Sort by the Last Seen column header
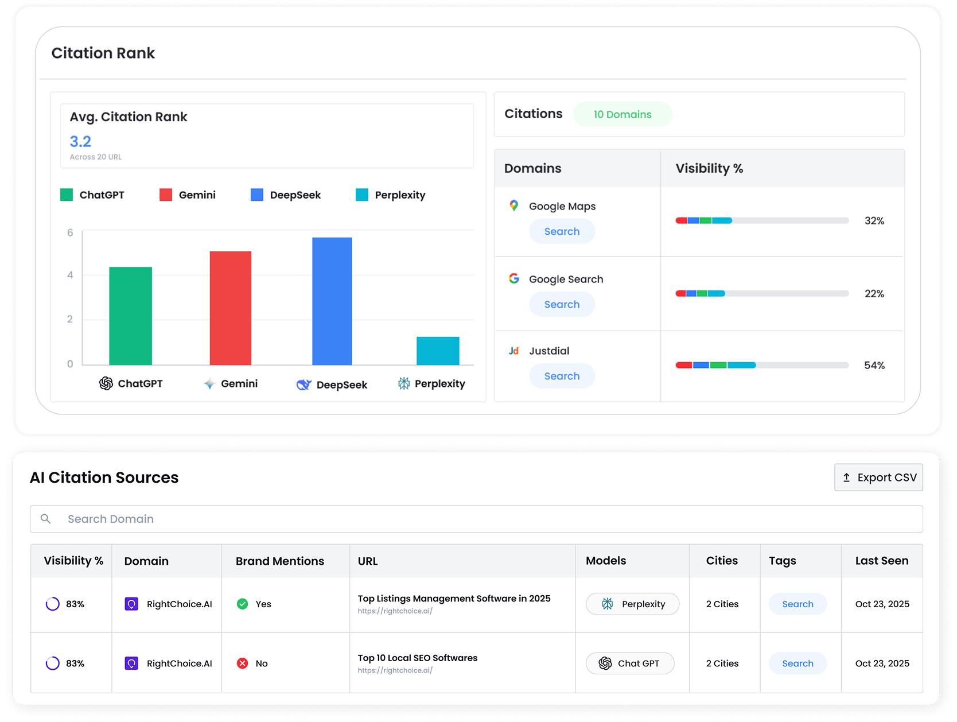The image size is (957, 722). coord(881,561)
